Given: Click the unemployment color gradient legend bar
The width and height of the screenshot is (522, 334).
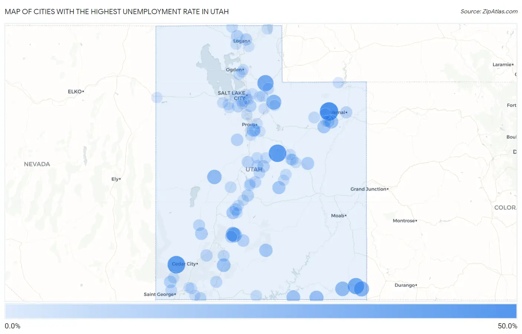Looking at the screenshot, I should pos(261,311).
